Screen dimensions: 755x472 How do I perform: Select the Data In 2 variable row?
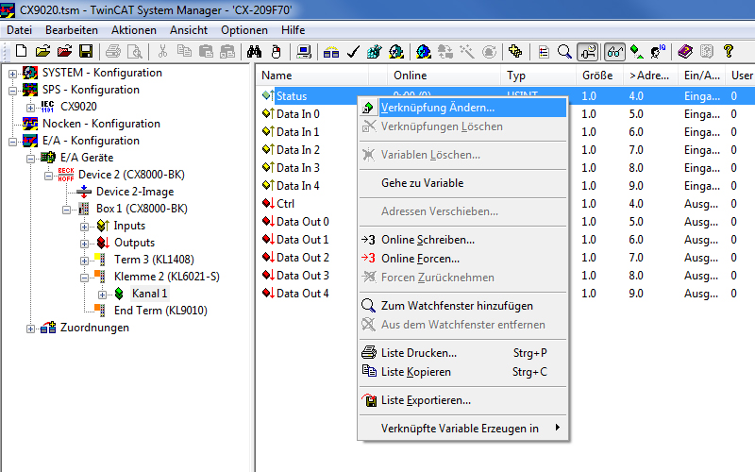(x=297, y=150)
